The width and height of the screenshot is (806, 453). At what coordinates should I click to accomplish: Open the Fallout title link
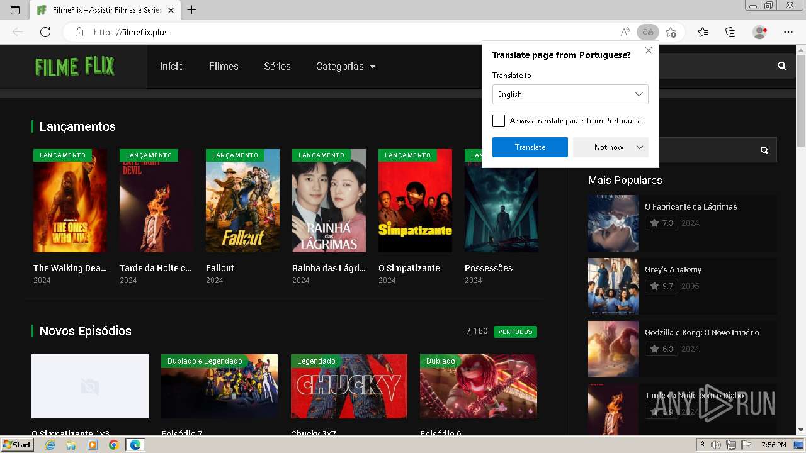[220, 268]
